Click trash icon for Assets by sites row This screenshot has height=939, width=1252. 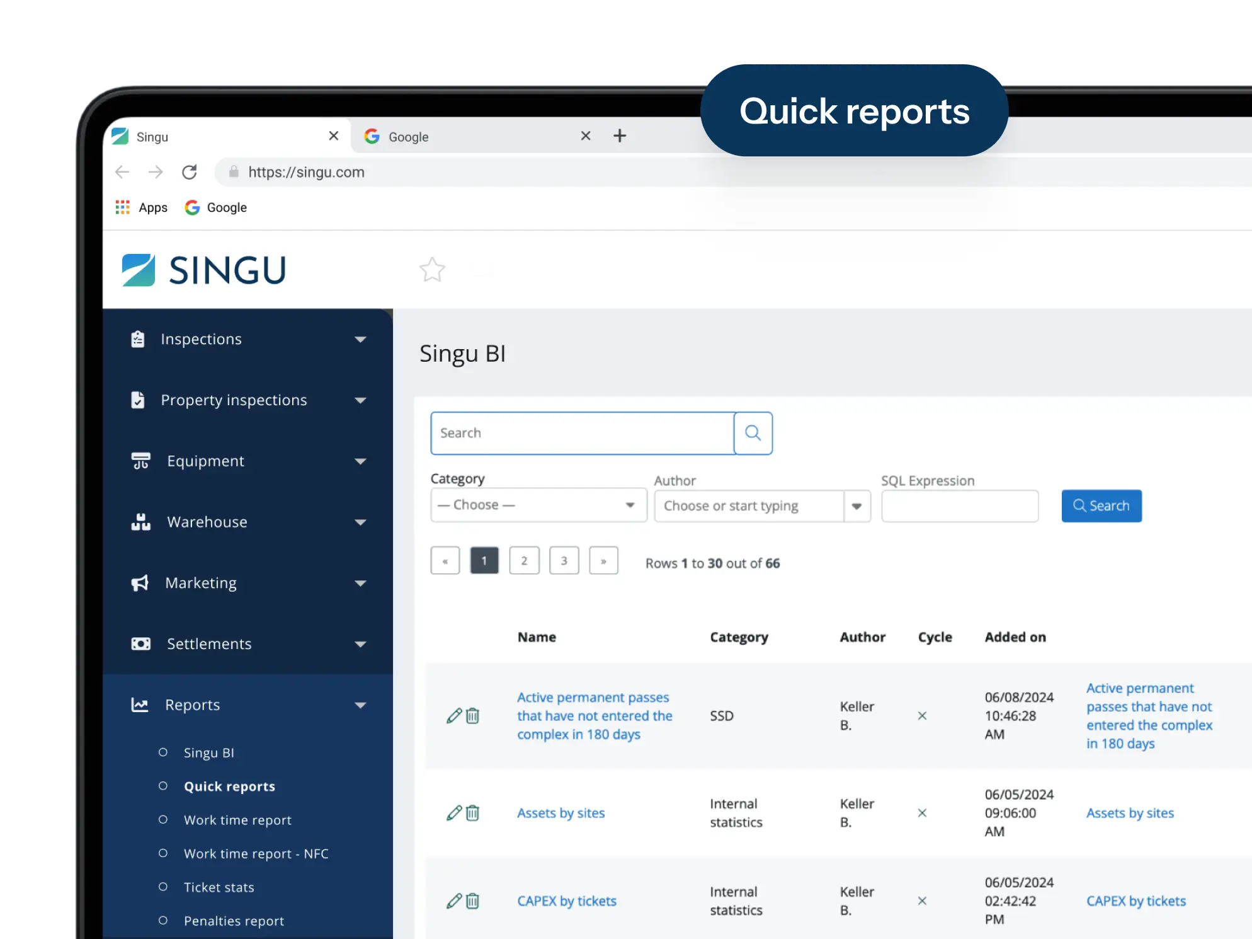click(473, 813)
